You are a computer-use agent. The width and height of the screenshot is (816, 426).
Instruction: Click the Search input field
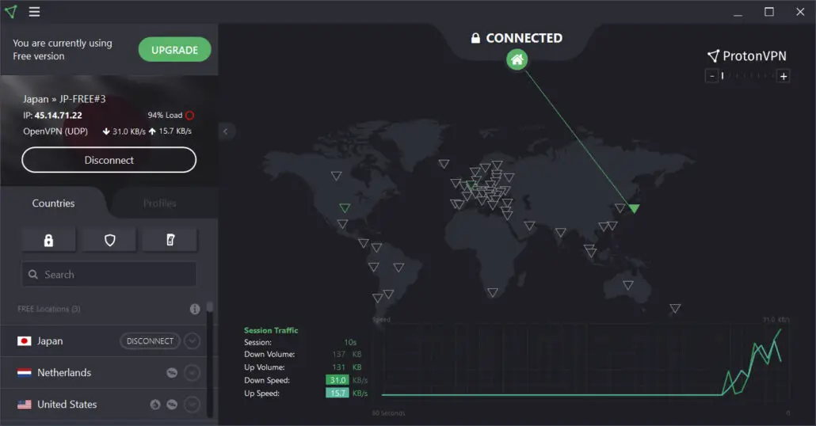pos(109,274)
